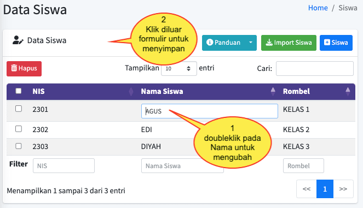The width and height of the screenshot is (363, 208).
Task: Sort by Nama Siswa column arrow
Action: tap(273, 92)
